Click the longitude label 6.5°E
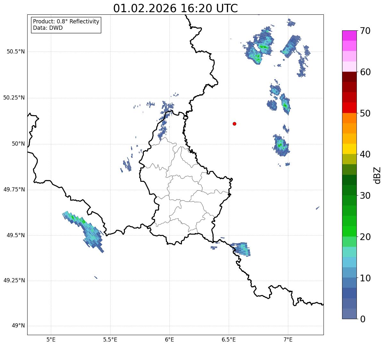Screen dimensions: 385x346 229,339
